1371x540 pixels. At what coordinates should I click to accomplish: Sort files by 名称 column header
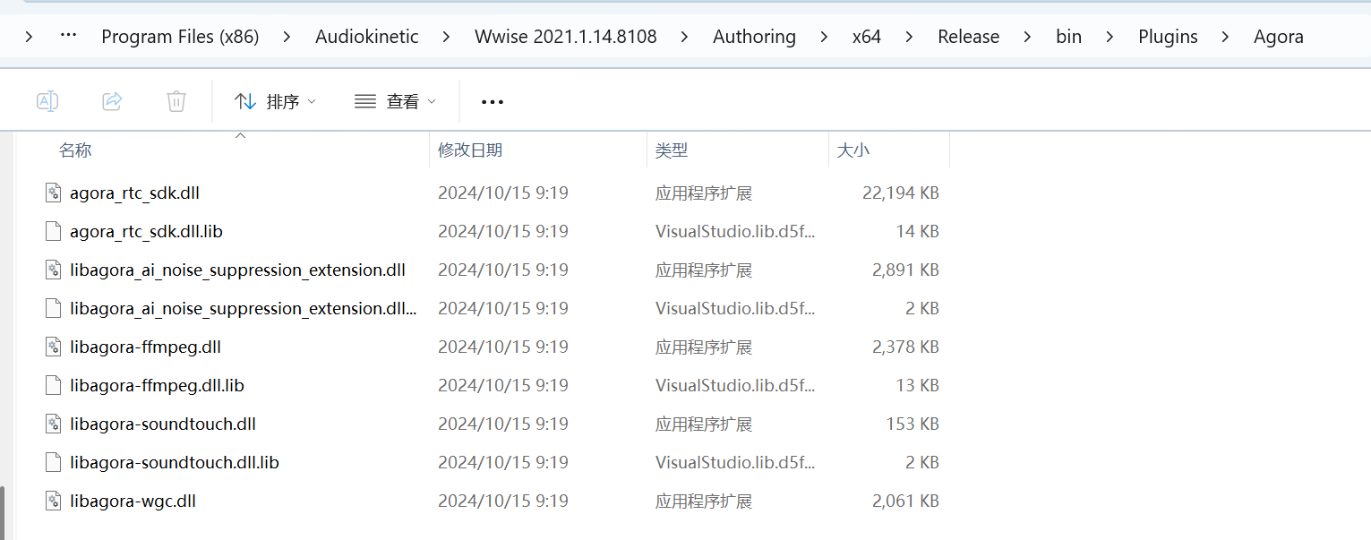coord(75,150)
